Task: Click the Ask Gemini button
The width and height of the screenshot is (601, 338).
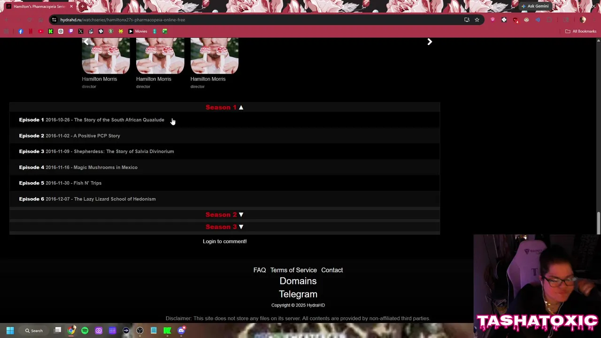Action: pyautogui.click(x=535, y=6)
